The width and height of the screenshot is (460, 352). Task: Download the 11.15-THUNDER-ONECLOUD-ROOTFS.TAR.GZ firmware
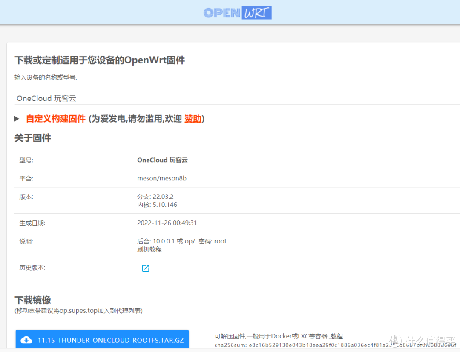point(102,339)
